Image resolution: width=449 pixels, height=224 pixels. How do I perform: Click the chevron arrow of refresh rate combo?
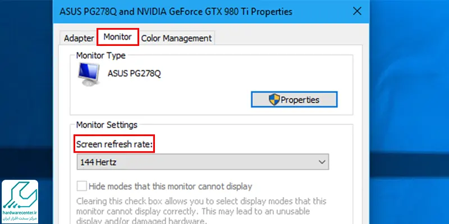point(322,162)
